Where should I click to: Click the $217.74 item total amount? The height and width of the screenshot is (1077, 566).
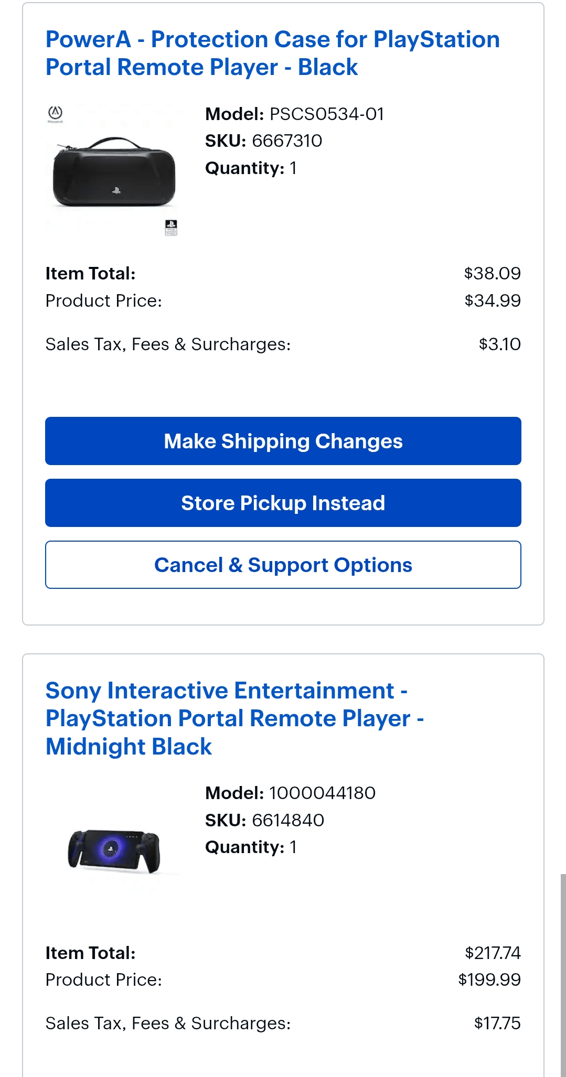[x=493, y=953]
